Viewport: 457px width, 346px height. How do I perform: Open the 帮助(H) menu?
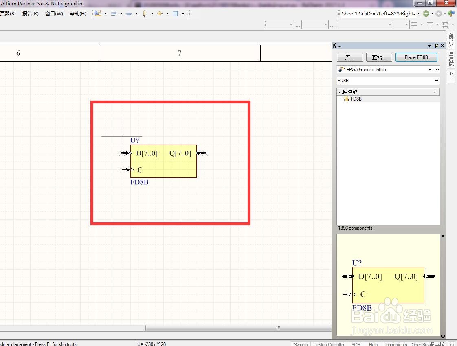pyautogui.click(x=78, y=14)
